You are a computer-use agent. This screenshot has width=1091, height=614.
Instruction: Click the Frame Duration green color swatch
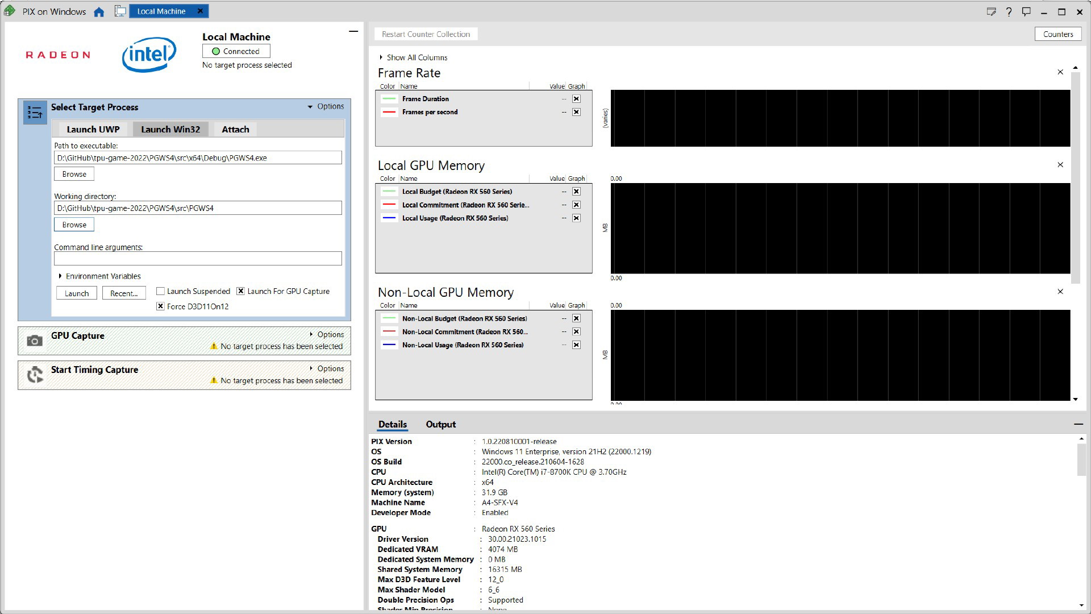(389, 99)
